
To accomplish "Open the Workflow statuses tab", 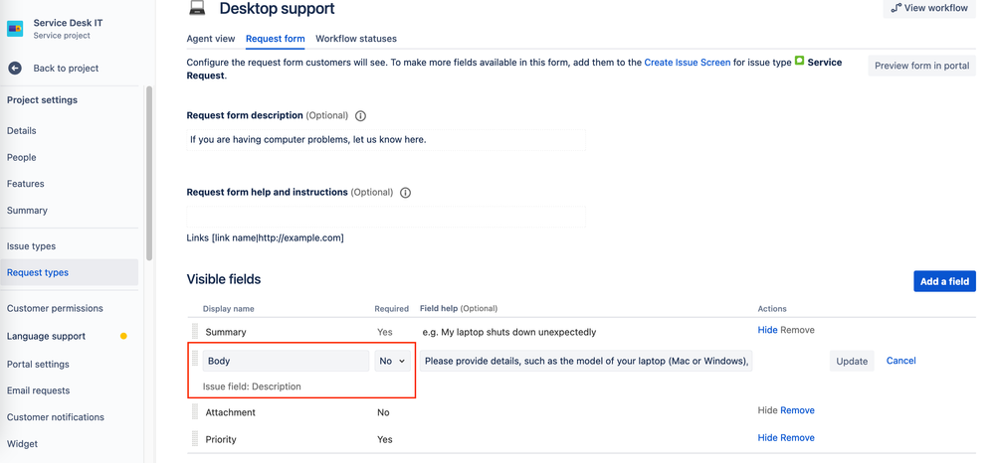I will (356, 39).
